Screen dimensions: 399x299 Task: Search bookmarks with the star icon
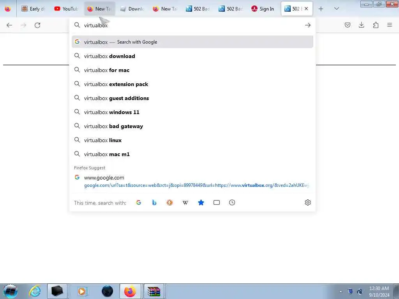(x=201, y=202)
